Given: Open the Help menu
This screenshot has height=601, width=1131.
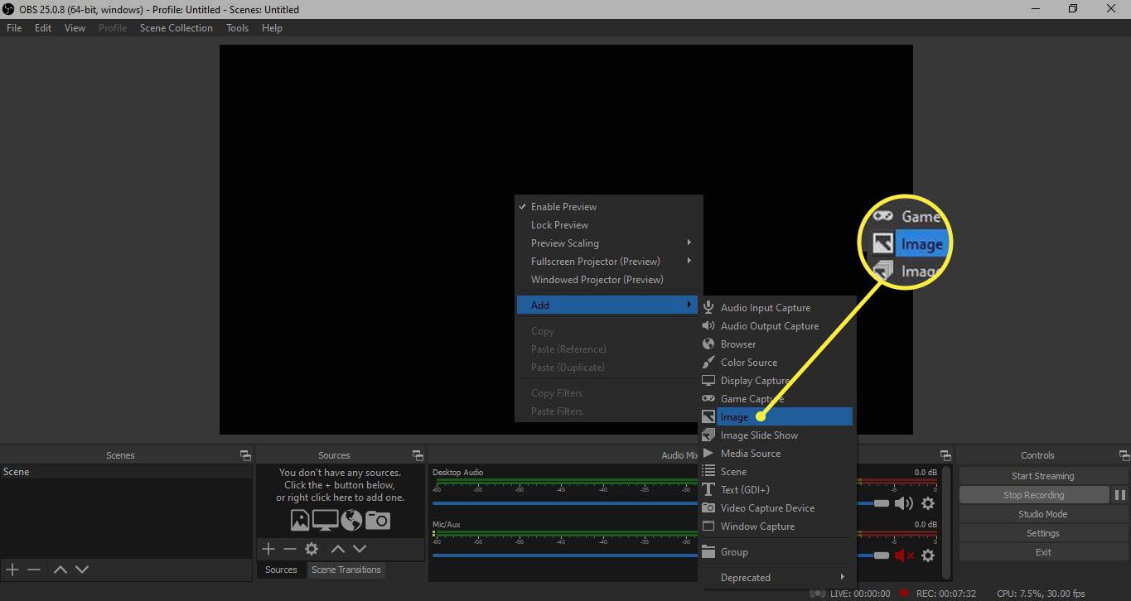Looking at the screenshot, I should [x=272, y=28].
